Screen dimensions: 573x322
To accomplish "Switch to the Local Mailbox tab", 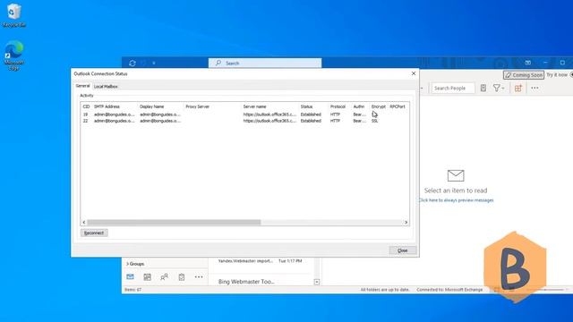I will click(106, 87).
